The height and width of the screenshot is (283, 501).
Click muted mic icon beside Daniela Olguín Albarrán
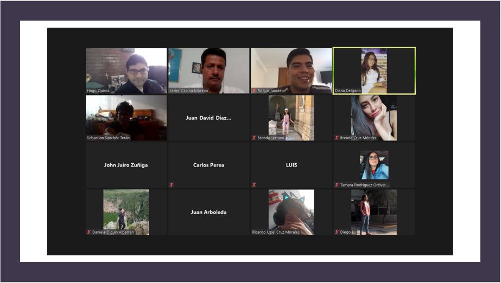(x=89, y=232)
